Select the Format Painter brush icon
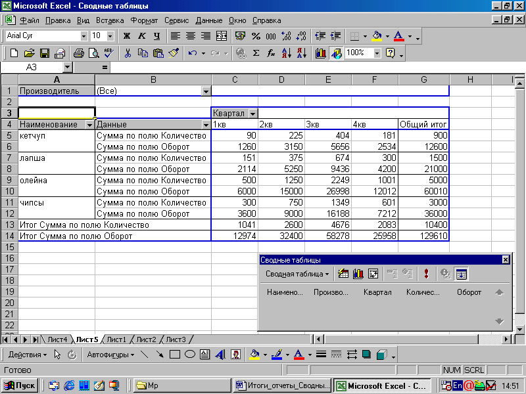Image resolution: width=526 pixels, height=394 pixels. tap(174, 53)
